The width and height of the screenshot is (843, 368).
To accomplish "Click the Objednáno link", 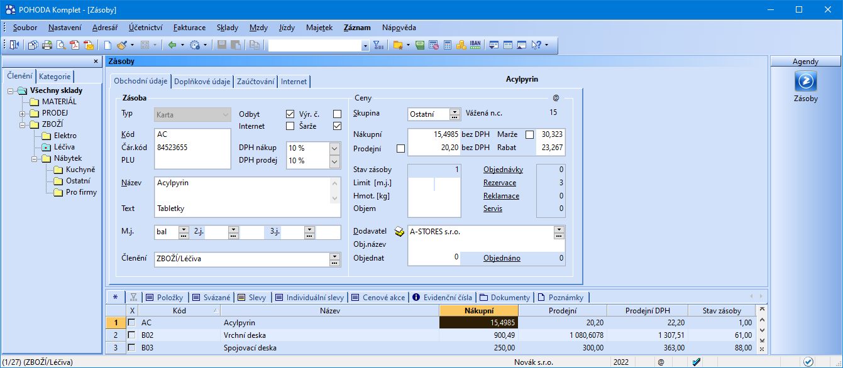I will click(x=502, y=258).
